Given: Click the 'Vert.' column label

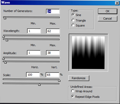Looking at the screenshot, I should click(x=54, y=67).
